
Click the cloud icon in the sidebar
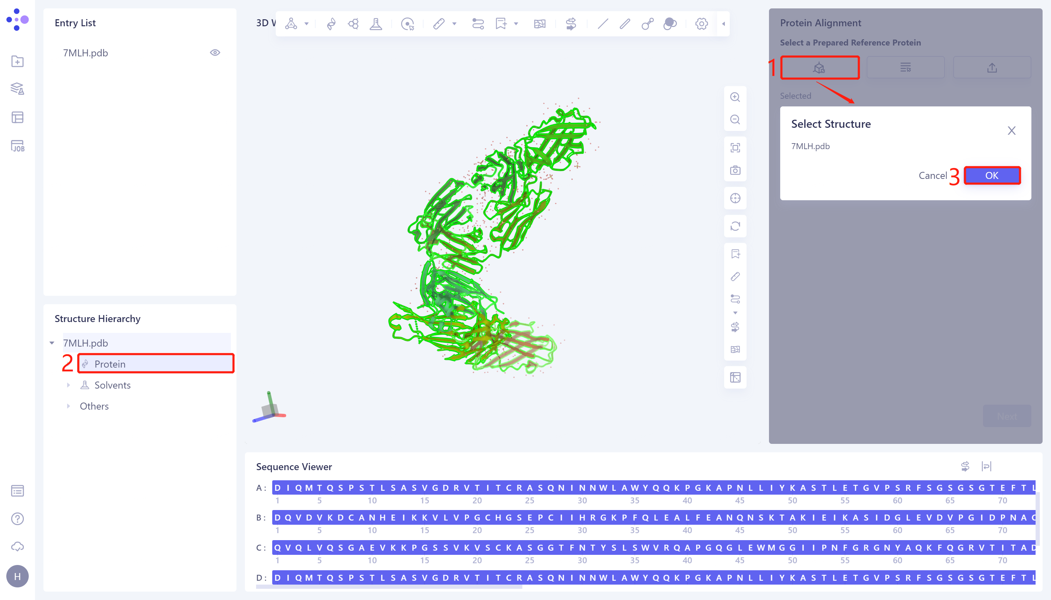coord(17,547)
